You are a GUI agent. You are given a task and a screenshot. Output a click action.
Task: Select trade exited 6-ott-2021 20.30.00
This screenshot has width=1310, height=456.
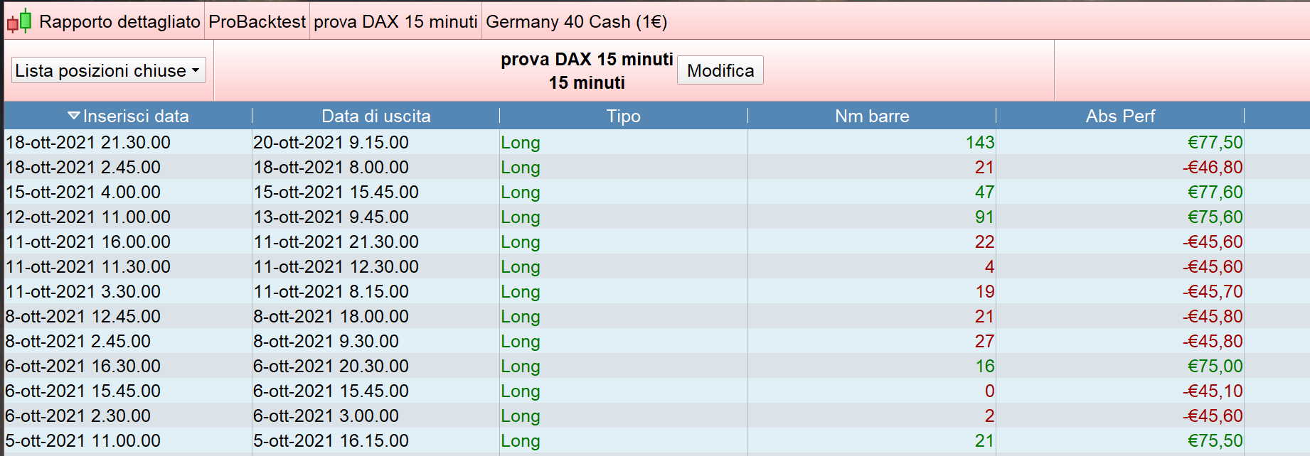331,366
